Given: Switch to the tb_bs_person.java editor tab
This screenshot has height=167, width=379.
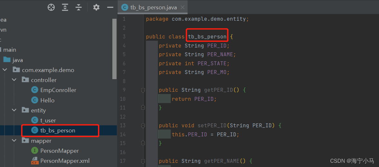Looking at the screenshot, I should (x=152, y=7).
